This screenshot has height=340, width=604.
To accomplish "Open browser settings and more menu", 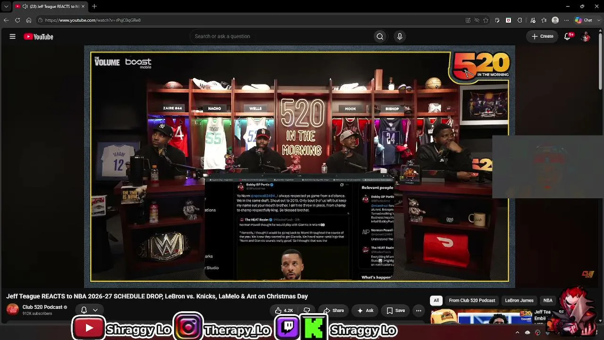I will pos(566,20).
